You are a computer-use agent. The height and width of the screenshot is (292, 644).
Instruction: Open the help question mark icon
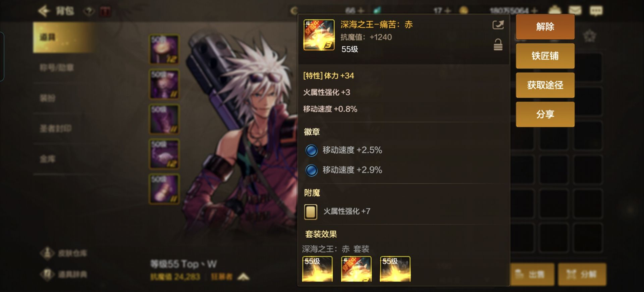point(89,12)
